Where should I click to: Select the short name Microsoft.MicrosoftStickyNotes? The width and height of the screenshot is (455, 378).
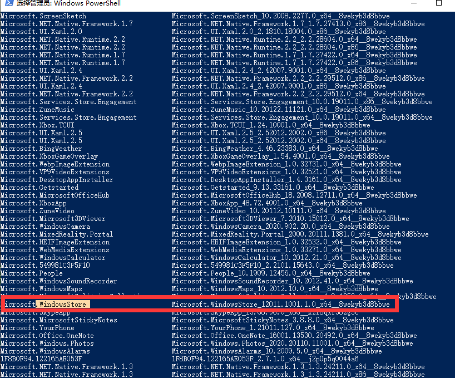coord(59,321)
